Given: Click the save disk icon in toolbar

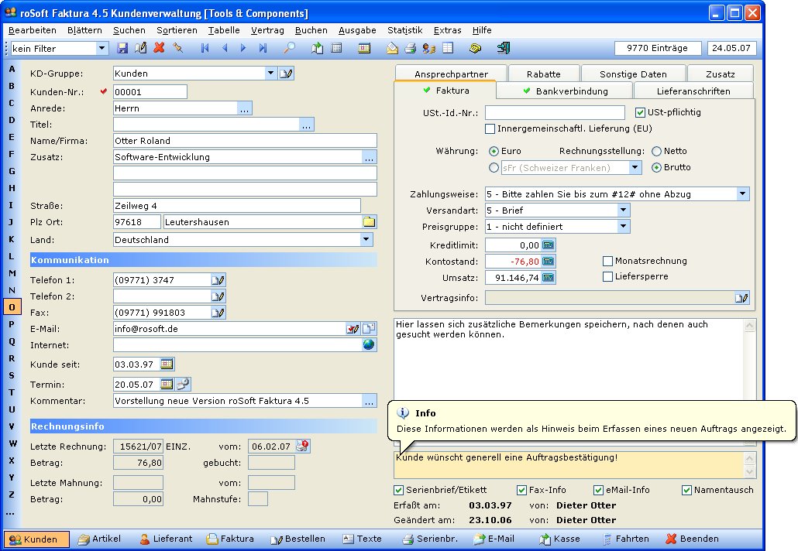Looking at the screenshot, I should [x=122, y=48].
